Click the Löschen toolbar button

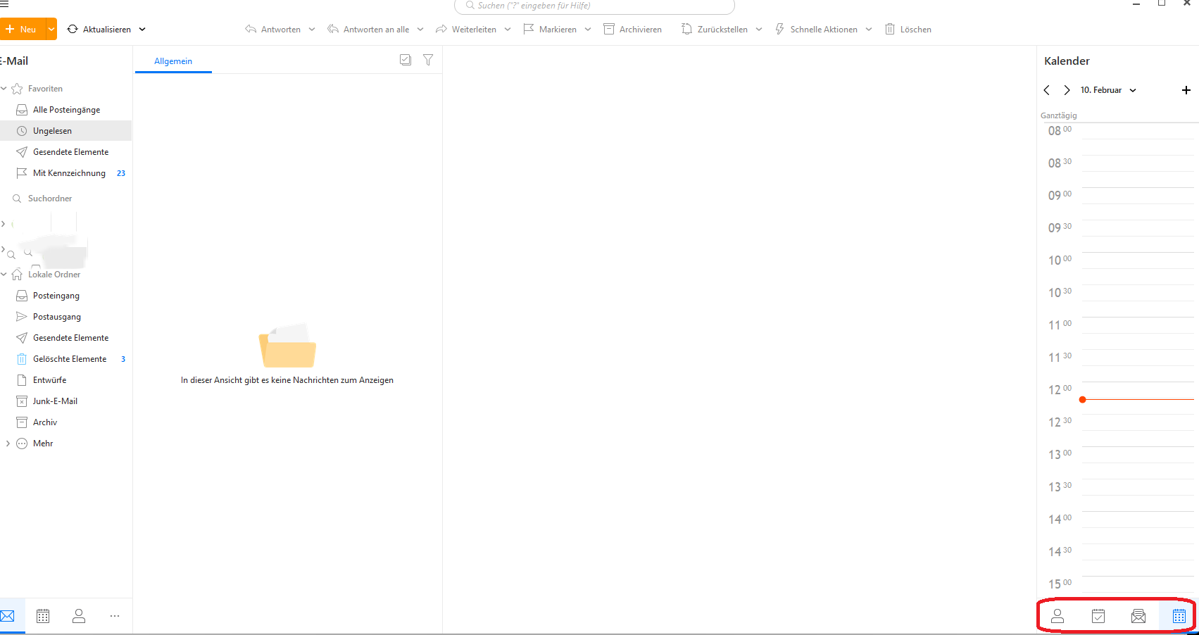pos(908,30)
